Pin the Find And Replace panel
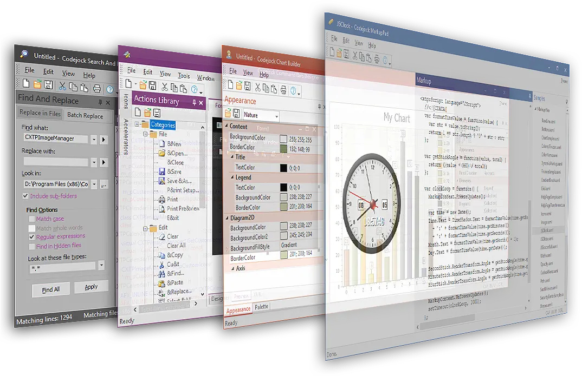The height and width of the screenshot is (376, 582). (x=100, y=102)
